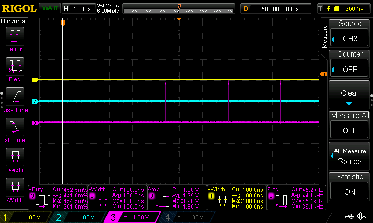Click the Horizontal menu header
This screenshot has height=223, width=373.
click(x=14, y=21)
